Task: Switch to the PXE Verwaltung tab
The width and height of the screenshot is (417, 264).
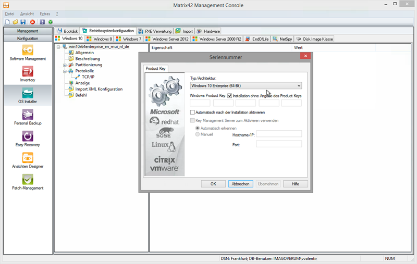Action: (x=155, y=31)
